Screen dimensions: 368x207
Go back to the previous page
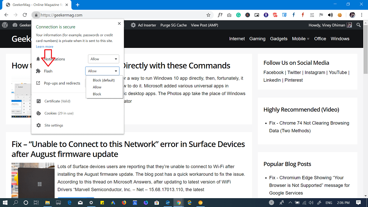coord(6,15)
